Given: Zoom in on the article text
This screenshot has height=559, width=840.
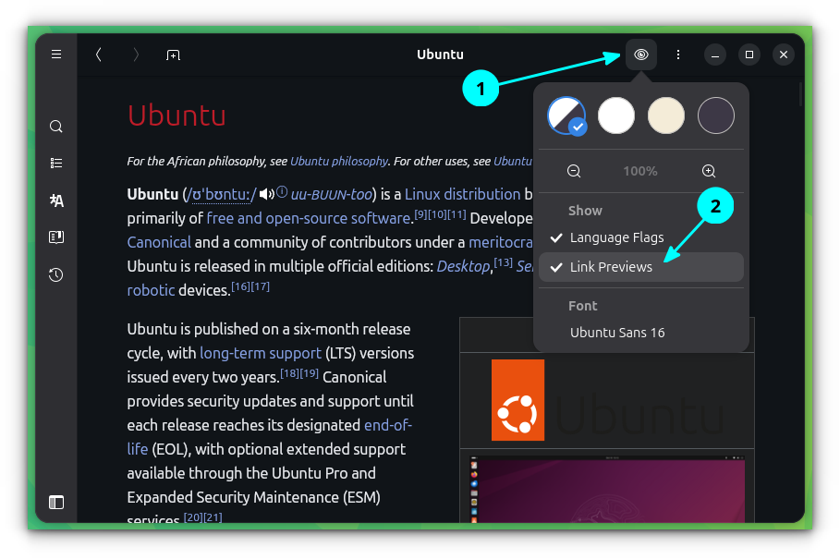Looking at the screenshot, I should click(708, 170).
